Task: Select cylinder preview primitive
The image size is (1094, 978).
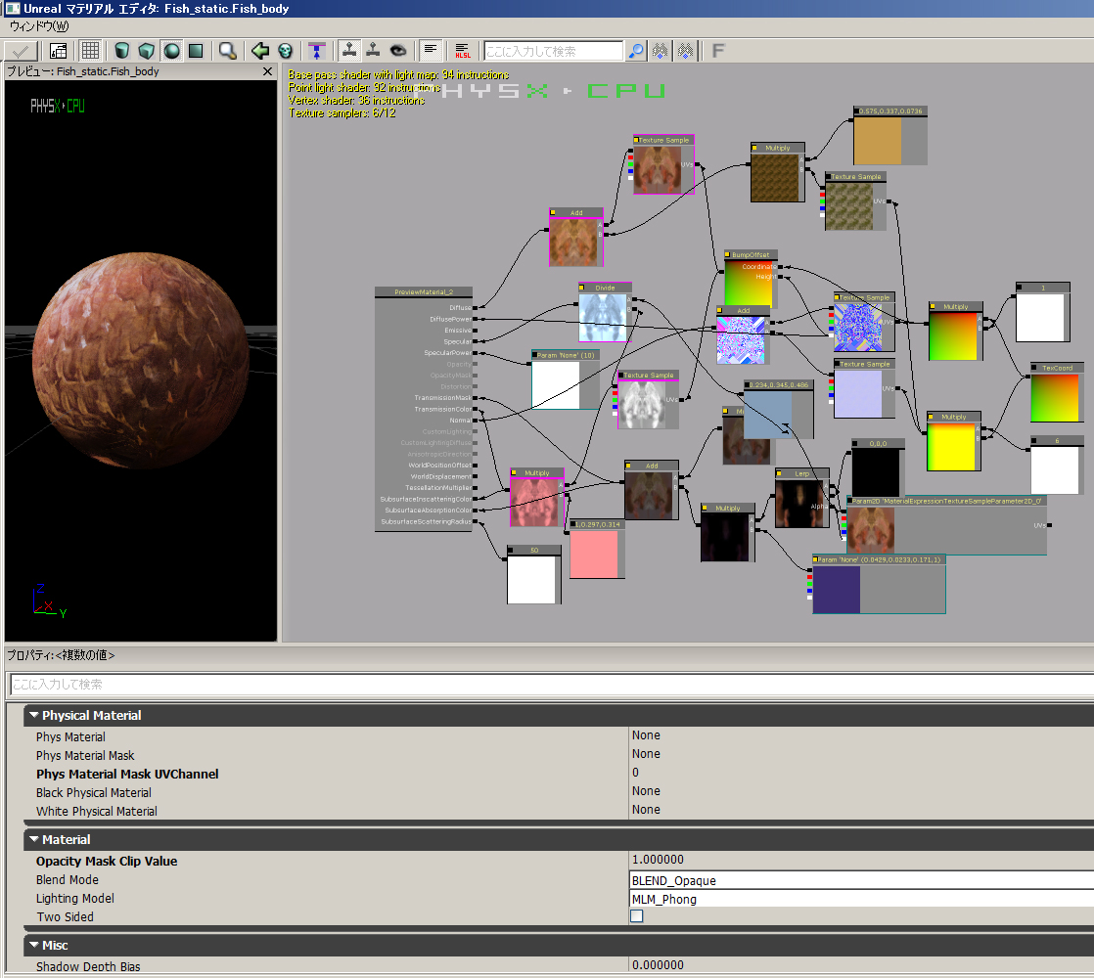Action: [x=122, y=51]
